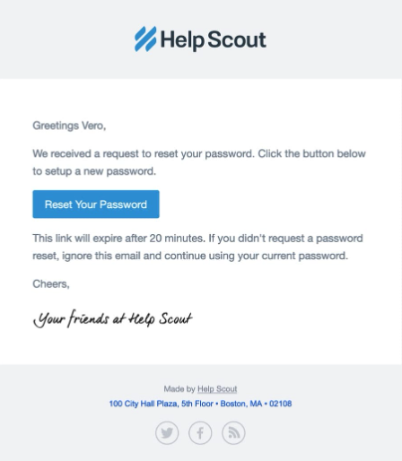402x461 pixels.
Task: Follow the Help Scout link in footer
Action: pyautogui.click(x=217, y=389)
